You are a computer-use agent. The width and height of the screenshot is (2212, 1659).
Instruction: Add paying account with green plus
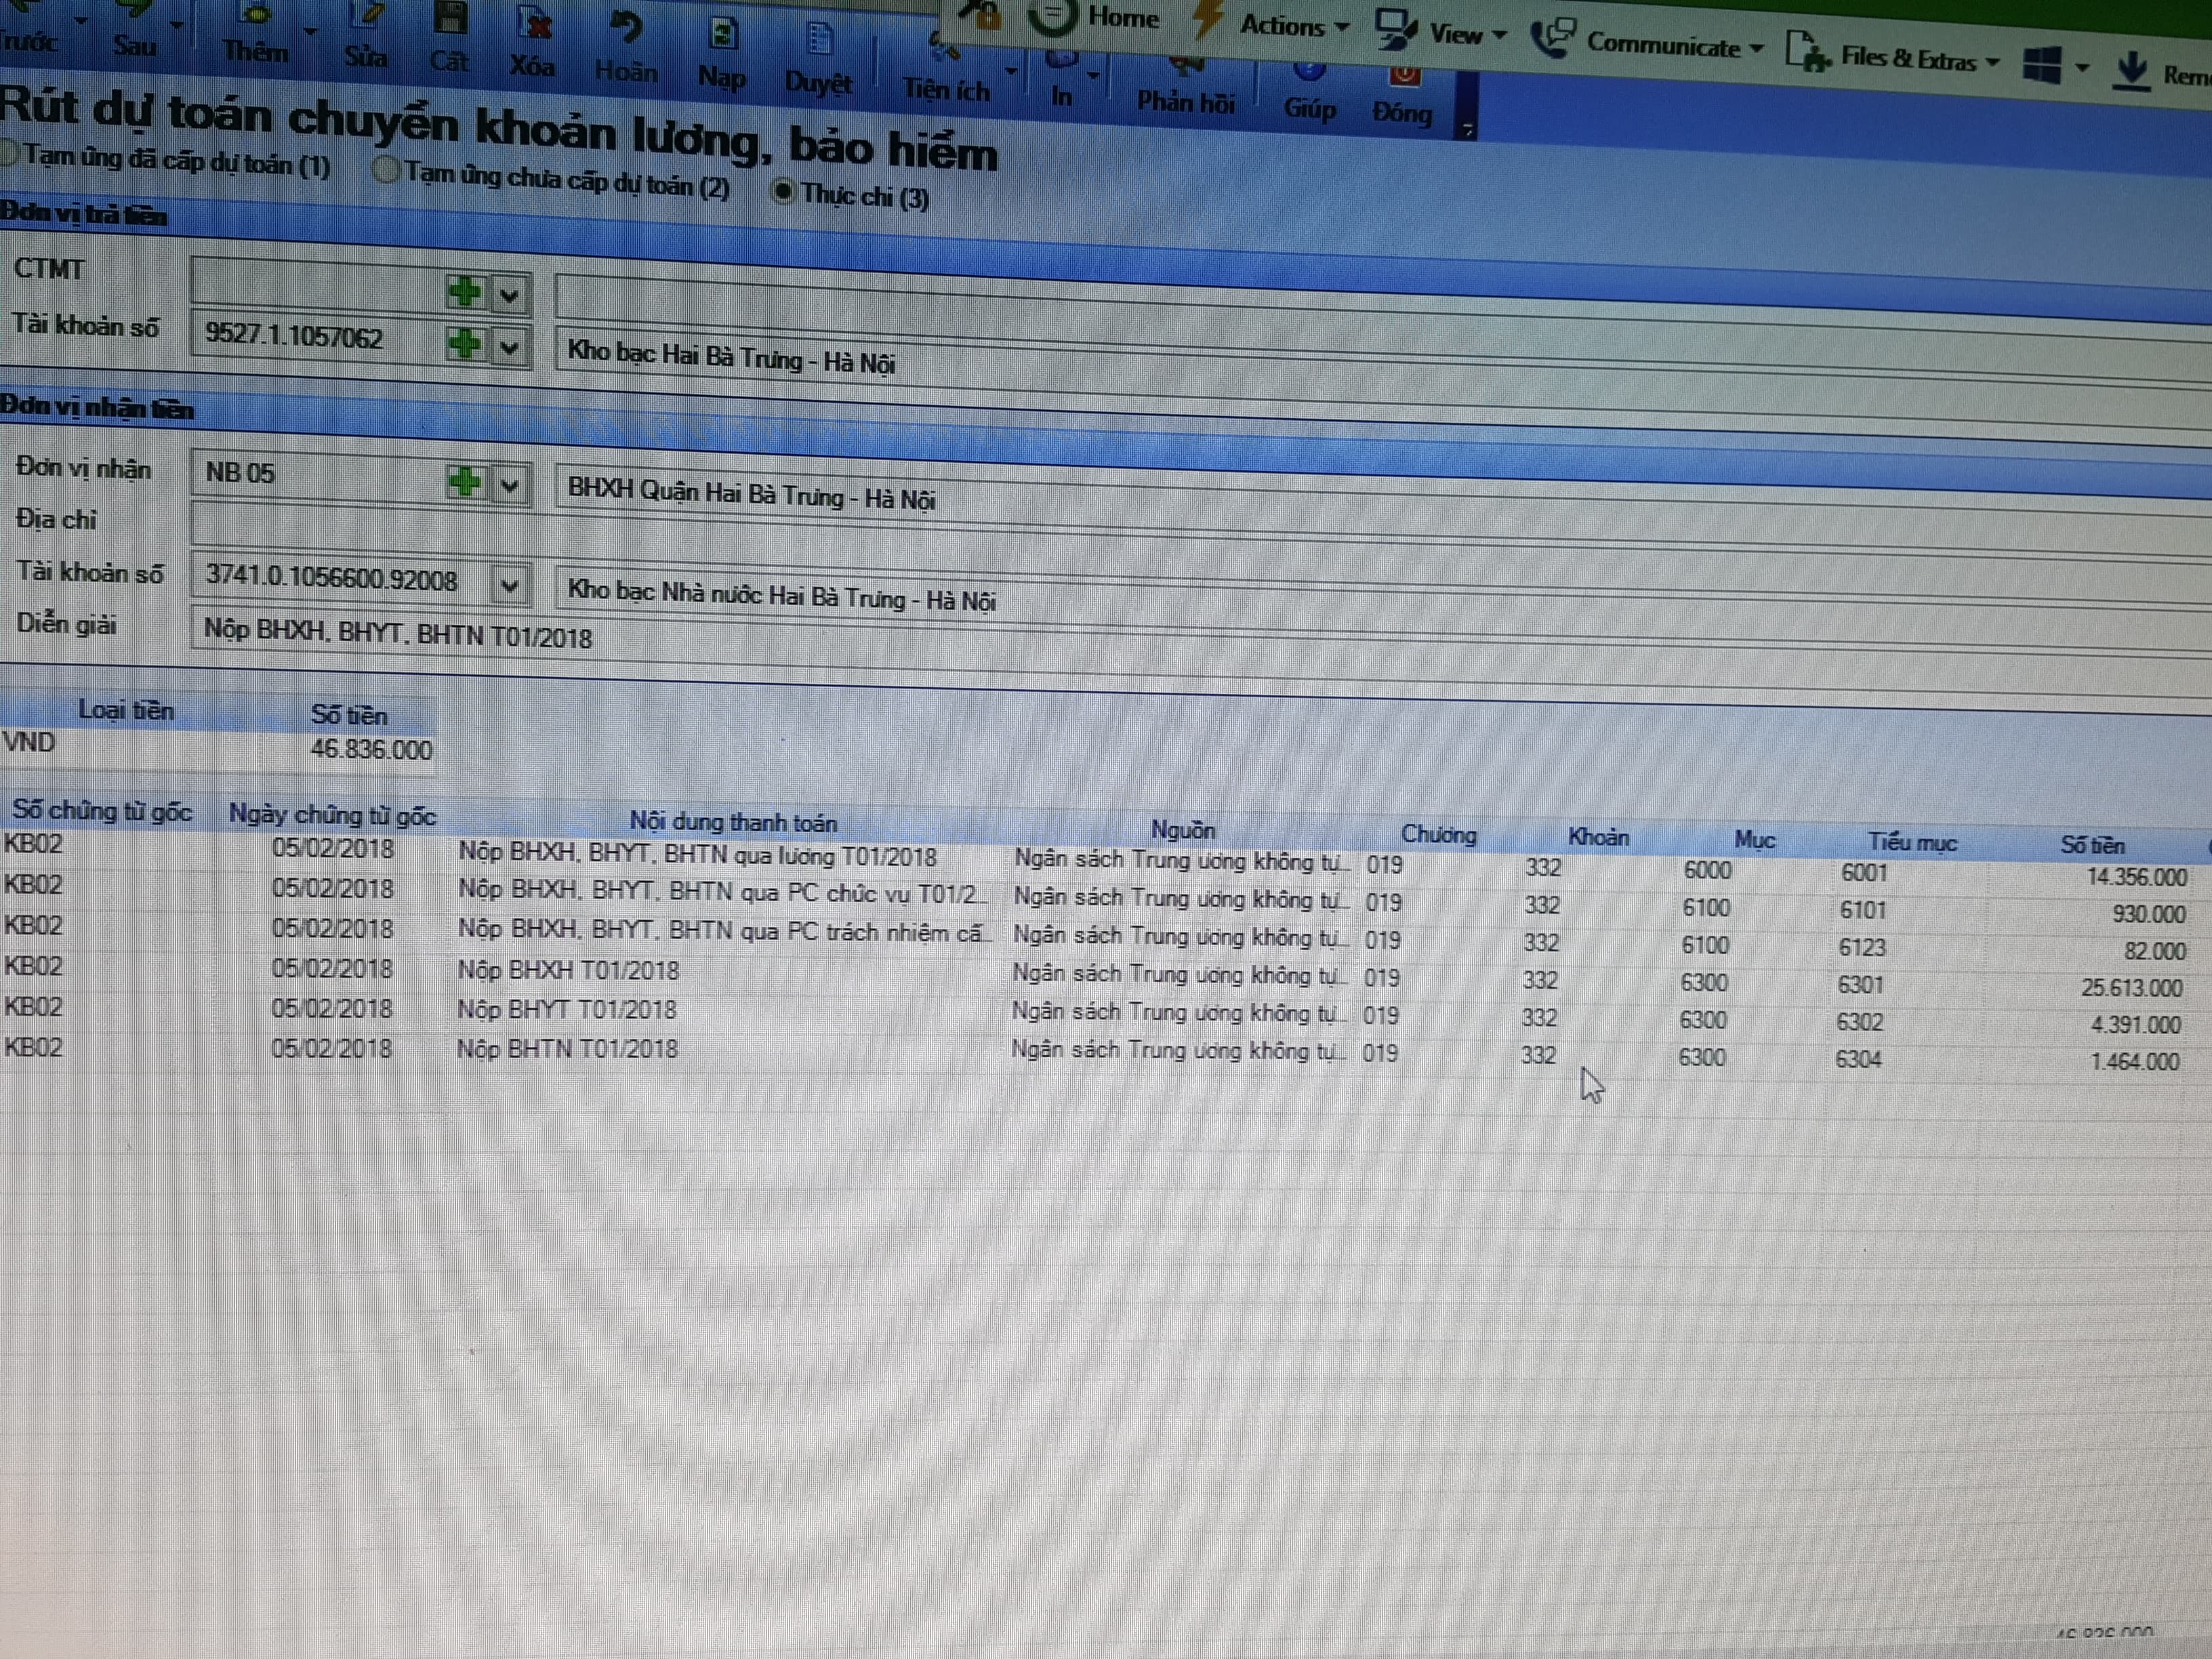coord(464,344)
